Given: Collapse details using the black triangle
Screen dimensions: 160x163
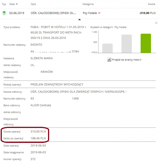Looking at the screenshot, I should click(x=79, y=19).
